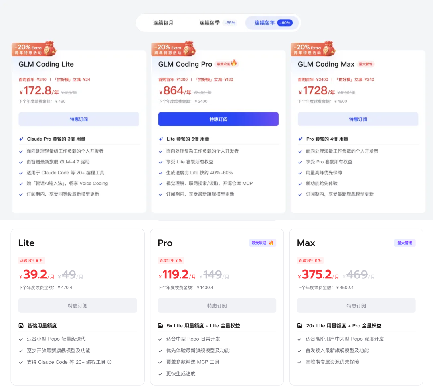
Task: Click the ¥864/年 price on GLM Coding Pro
Action: pos(175,91)
